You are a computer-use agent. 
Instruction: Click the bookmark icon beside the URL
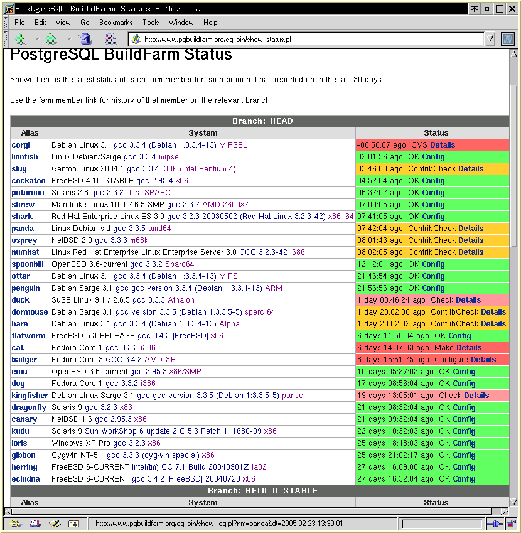point(136,40)
